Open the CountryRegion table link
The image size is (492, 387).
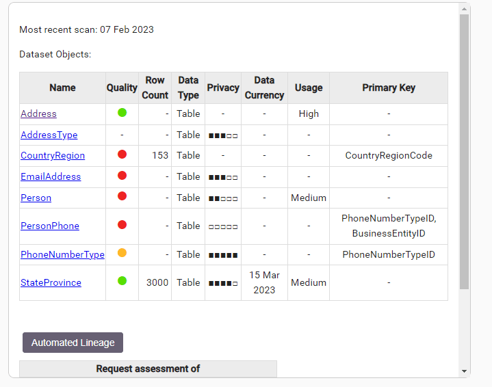[x=53, y=156]
